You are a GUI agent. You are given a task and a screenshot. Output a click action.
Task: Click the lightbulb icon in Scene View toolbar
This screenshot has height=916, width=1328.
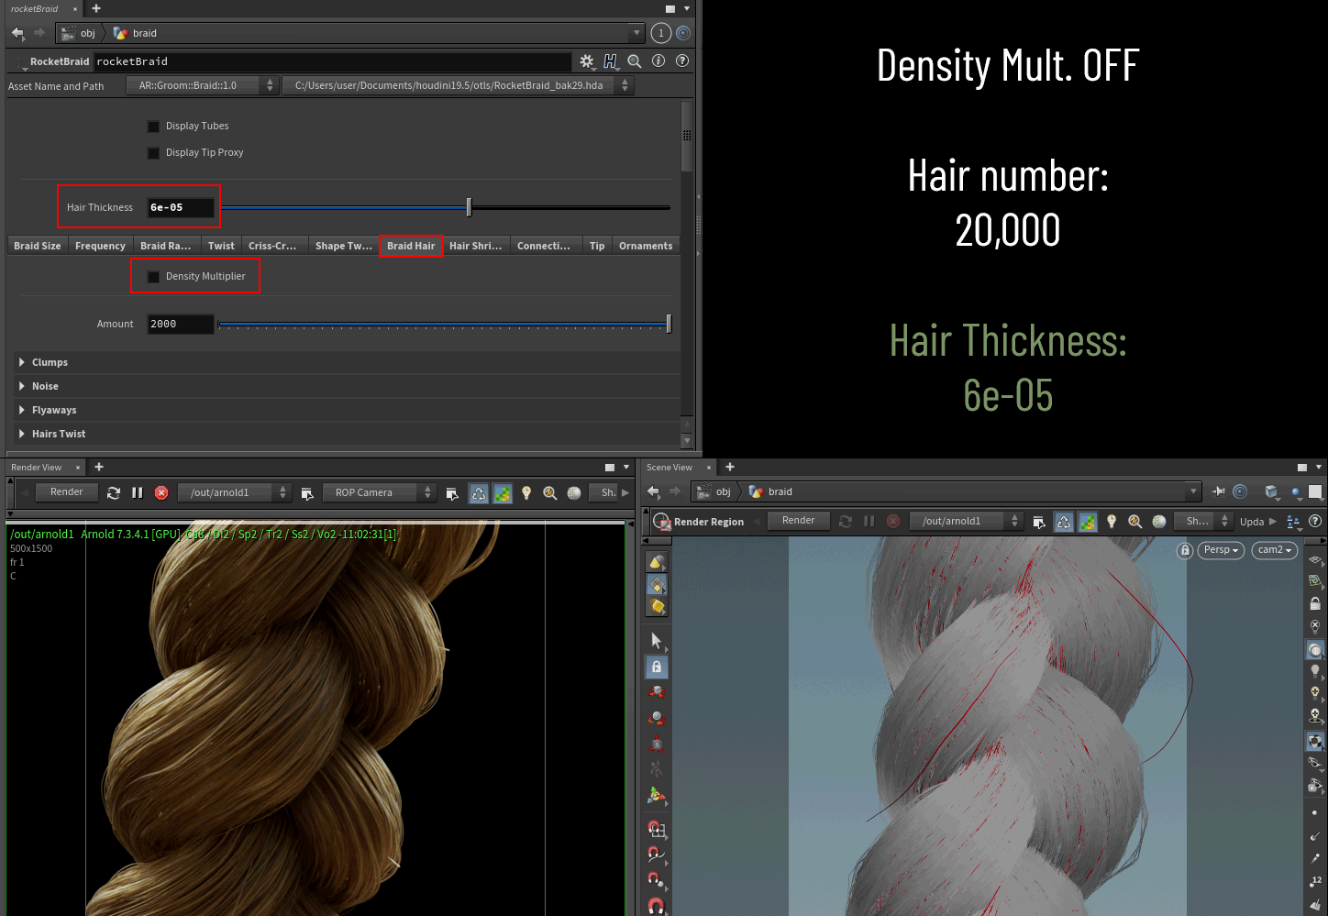tap(1112, 521)
